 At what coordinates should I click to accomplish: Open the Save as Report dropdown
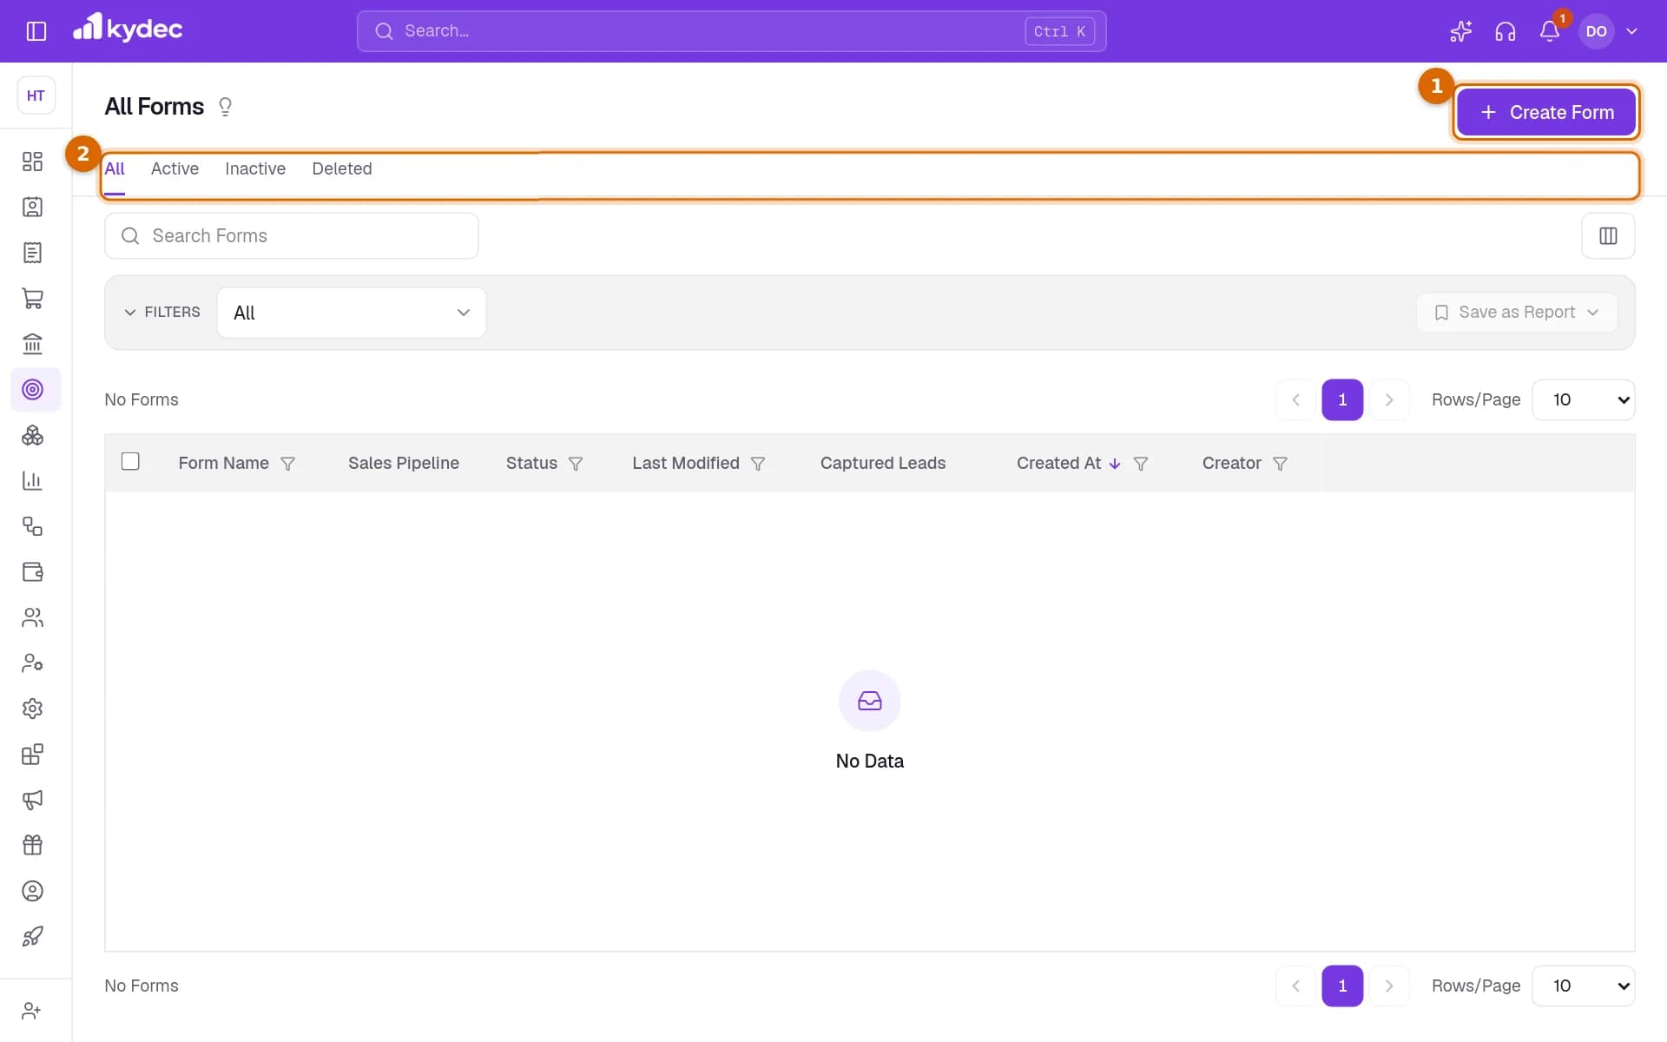(x=1516, y=313)
